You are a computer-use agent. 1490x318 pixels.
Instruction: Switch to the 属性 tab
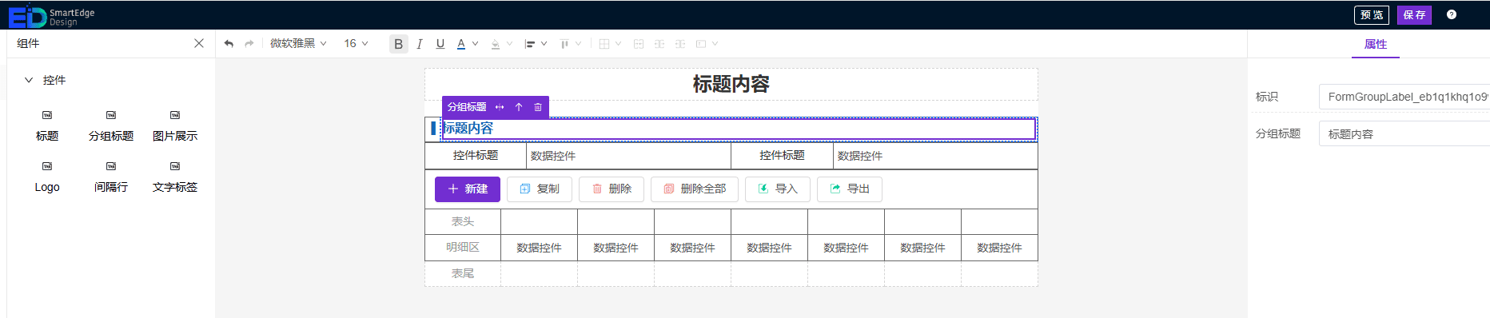pos(1376,45)
